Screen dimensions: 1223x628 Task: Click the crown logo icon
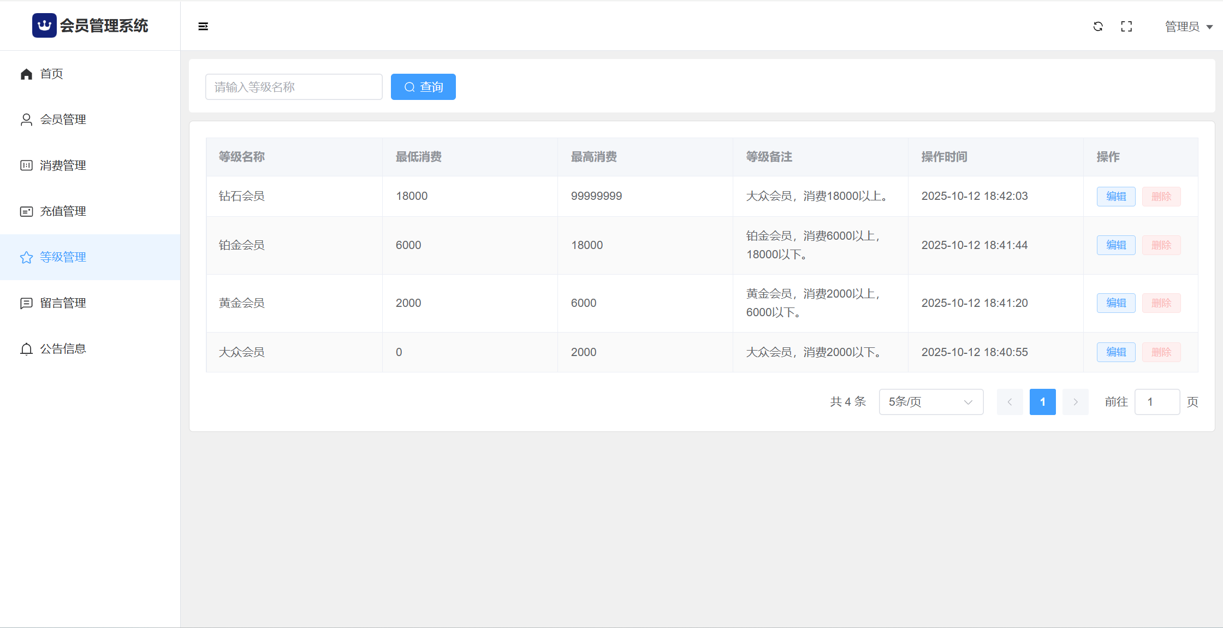coord(44,26)
